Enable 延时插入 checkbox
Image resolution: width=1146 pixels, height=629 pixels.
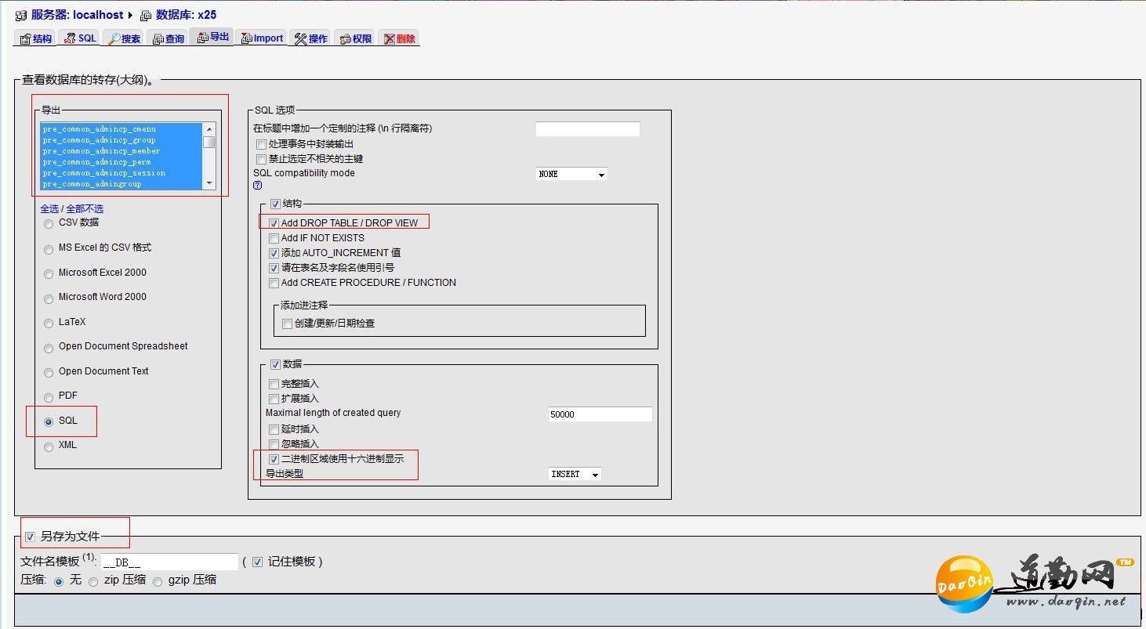pos(274,429)
